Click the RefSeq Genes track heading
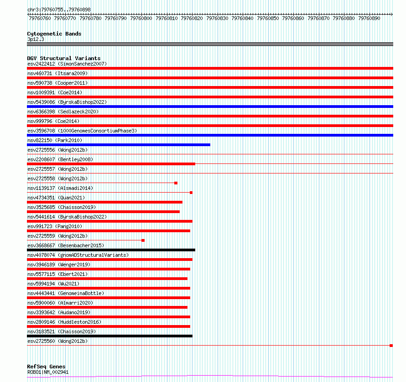The image size is (406, 382). tap(47, 367)
